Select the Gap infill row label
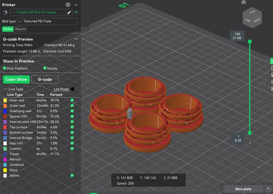Viewport: 273px width, 194px height. 16,143
